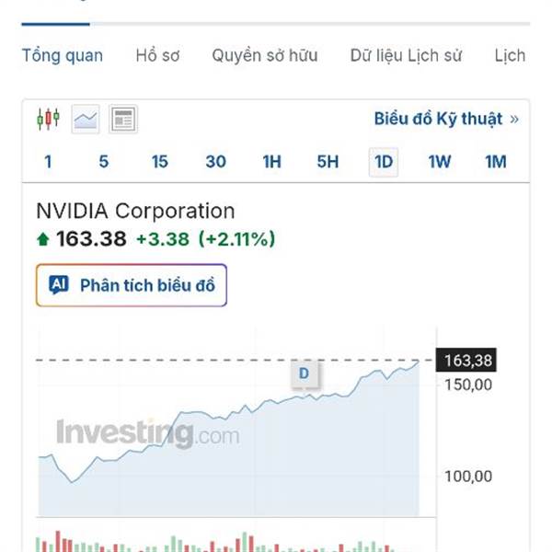
Task: Choose the 1M timeframe option
Action: (496, 162)
